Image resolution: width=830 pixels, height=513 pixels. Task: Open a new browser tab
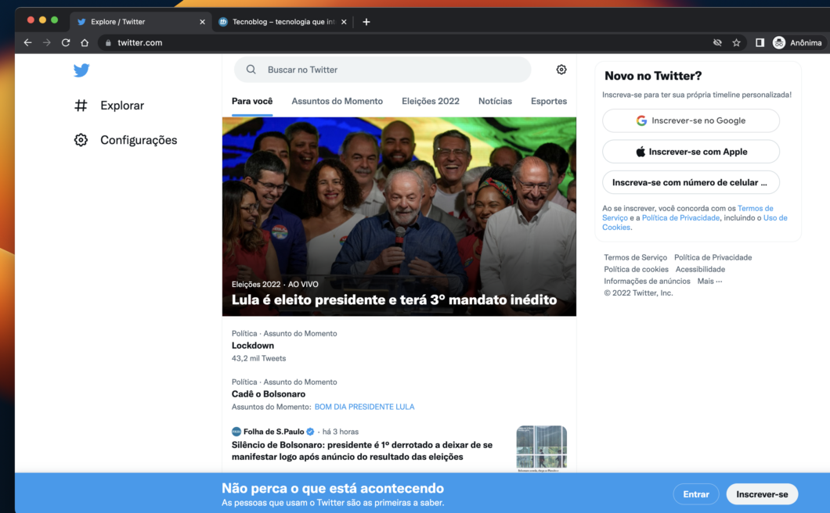[x=366, y=22]
